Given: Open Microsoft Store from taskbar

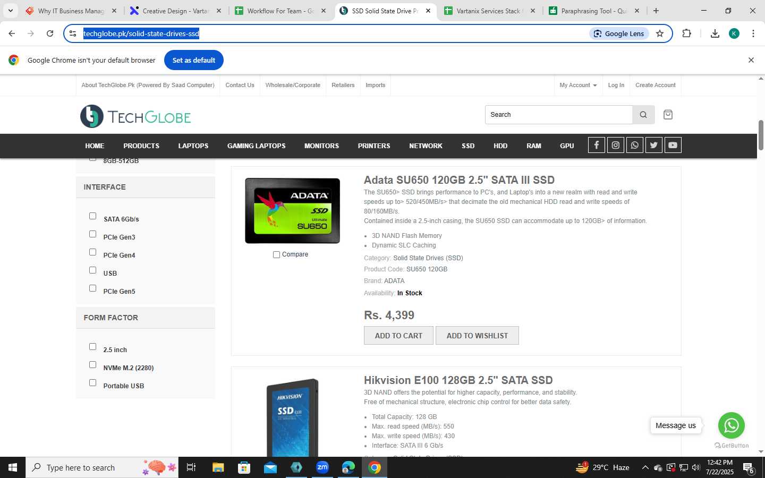Looking at the screenshot, I should tap(244, 467).
